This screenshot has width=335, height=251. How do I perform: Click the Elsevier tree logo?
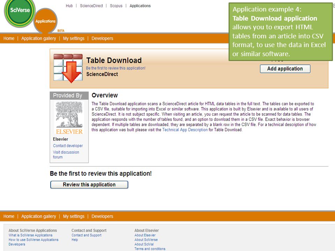69,118
